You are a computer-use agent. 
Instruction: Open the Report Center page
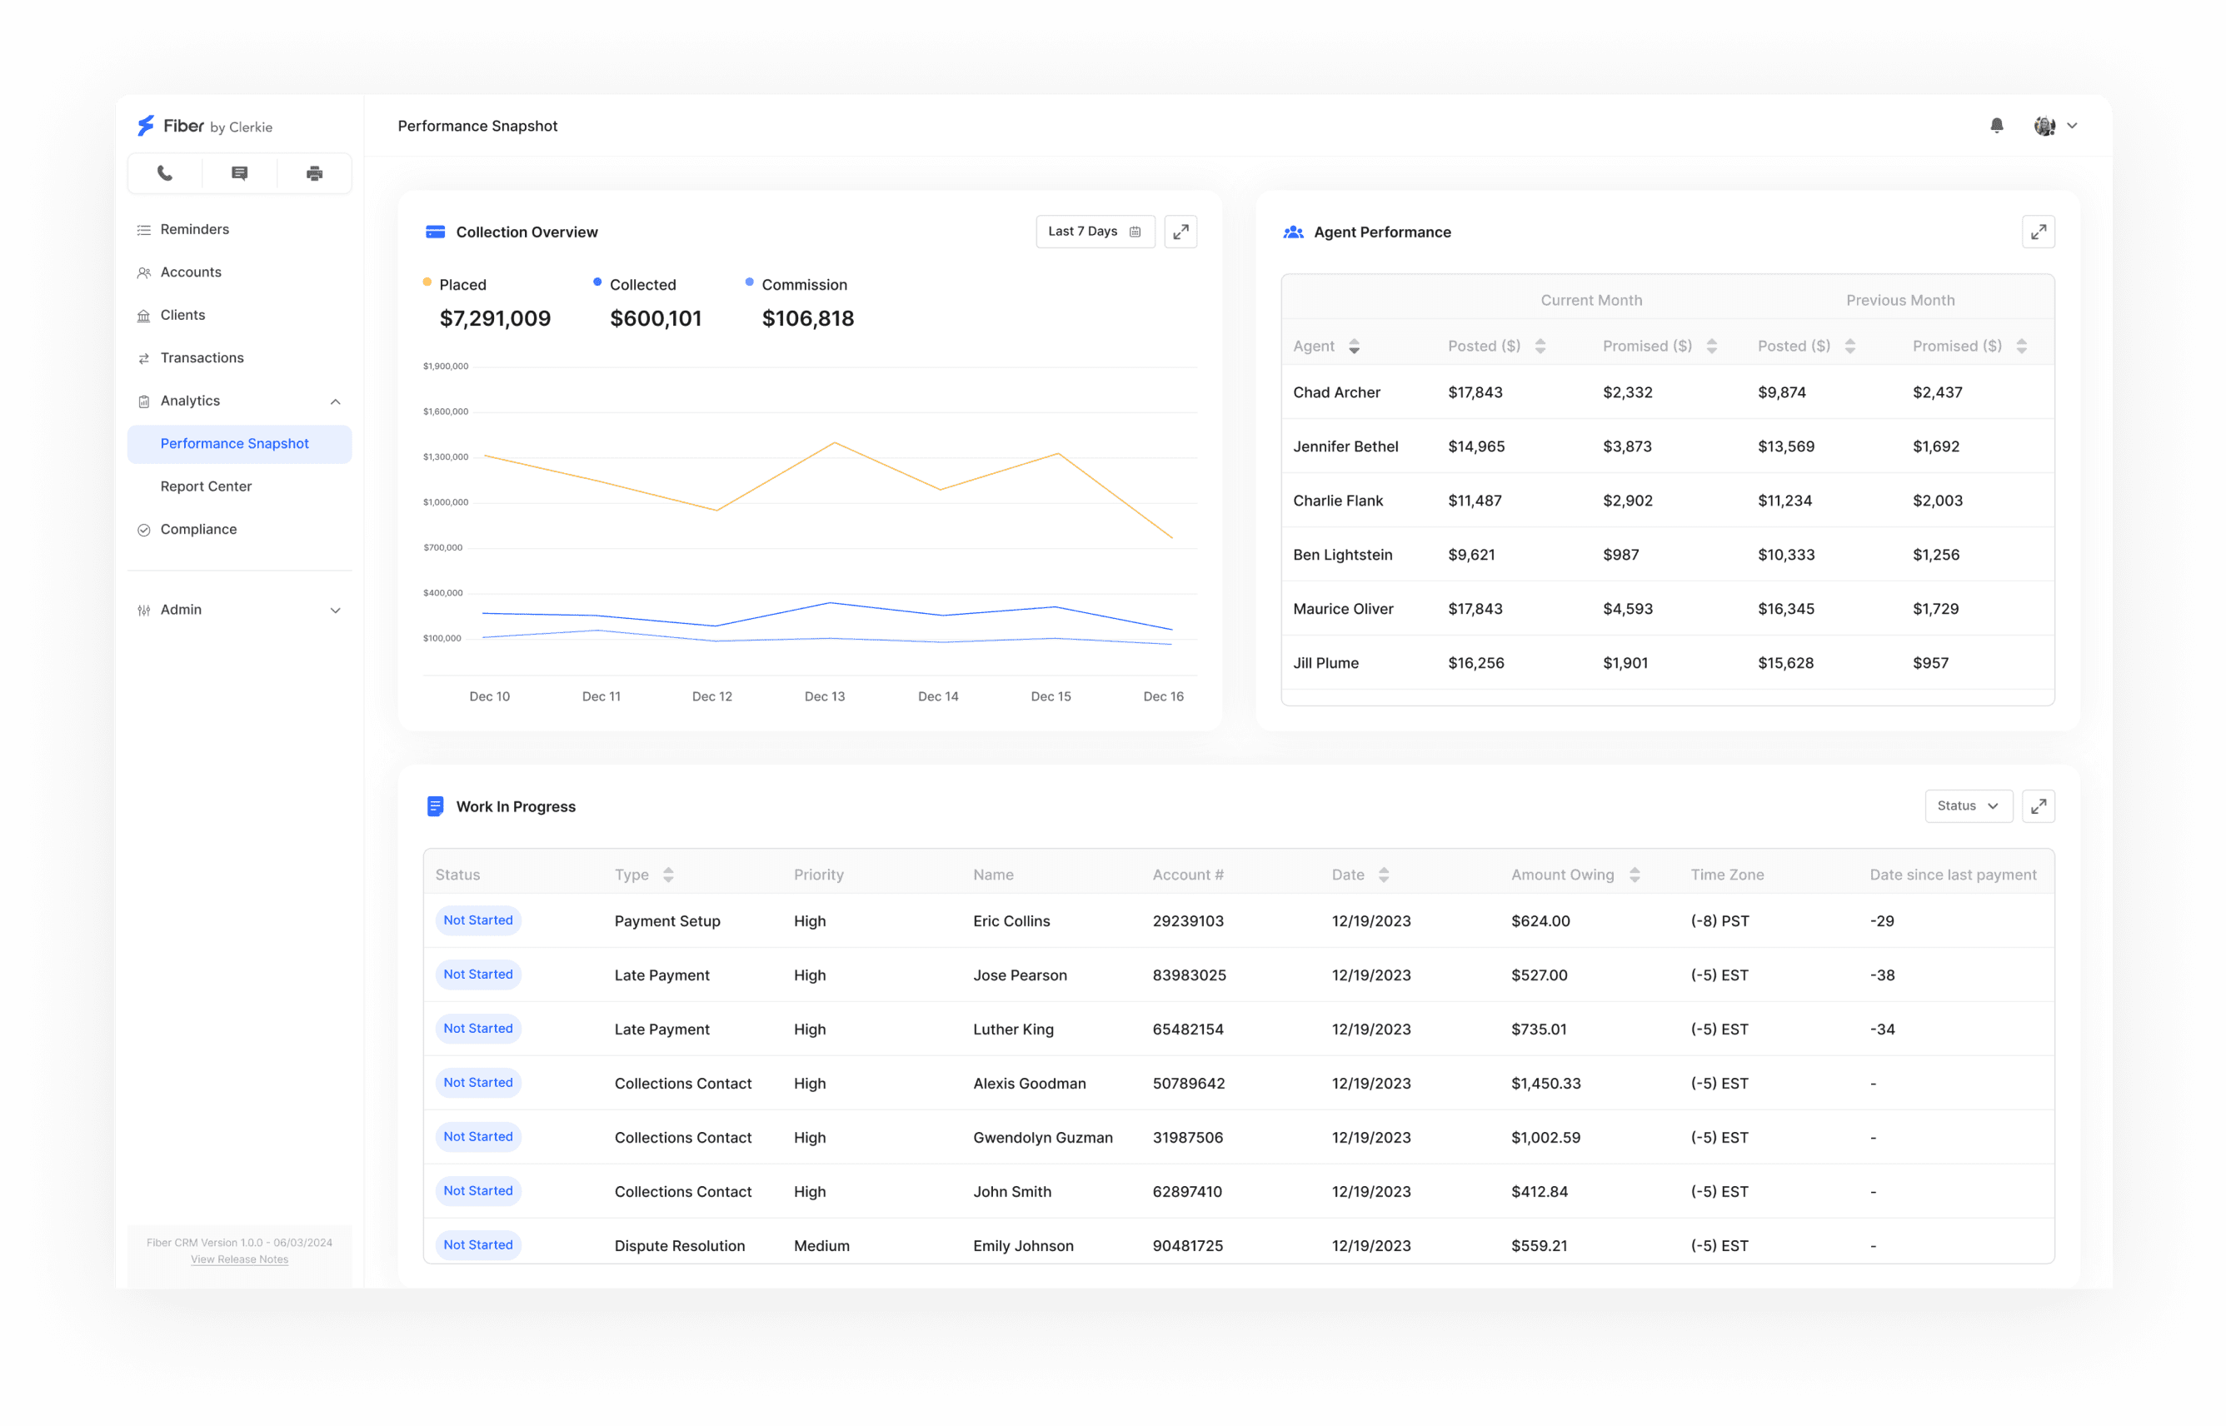[206, 486]
